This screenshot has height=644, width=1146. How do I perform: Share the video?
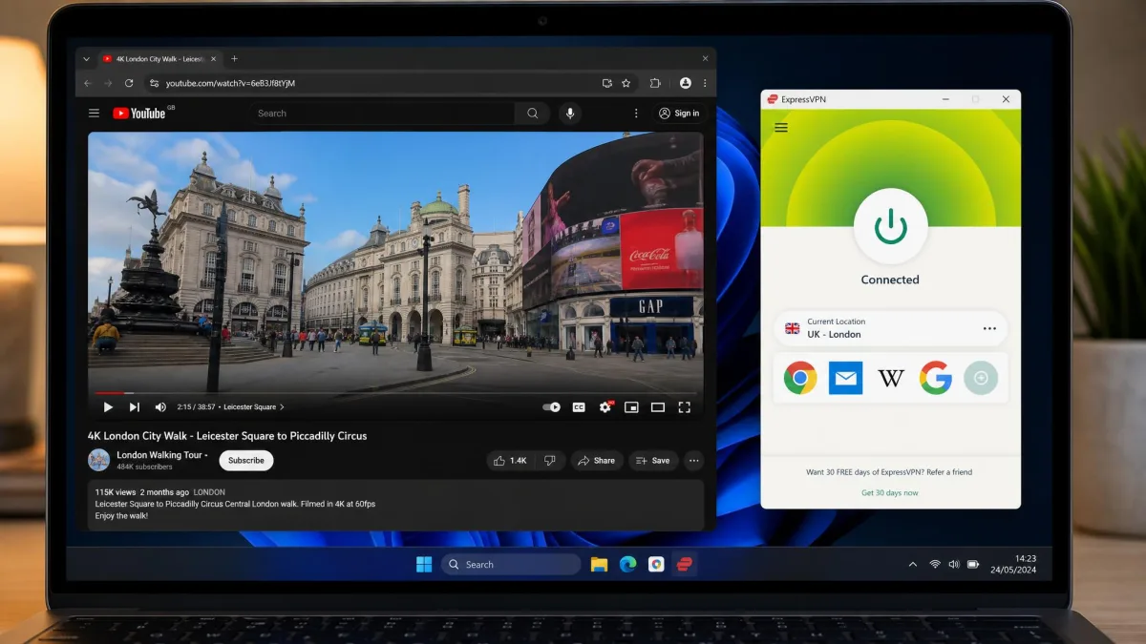pyautogui.click(x=597, y=461)
